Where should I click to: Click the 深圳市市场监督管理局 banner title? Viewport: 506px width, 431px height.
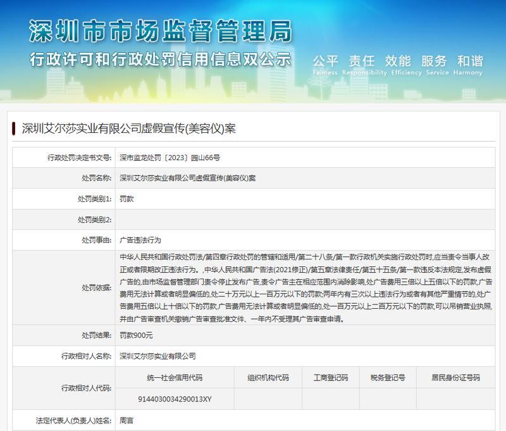click(161, 31)
